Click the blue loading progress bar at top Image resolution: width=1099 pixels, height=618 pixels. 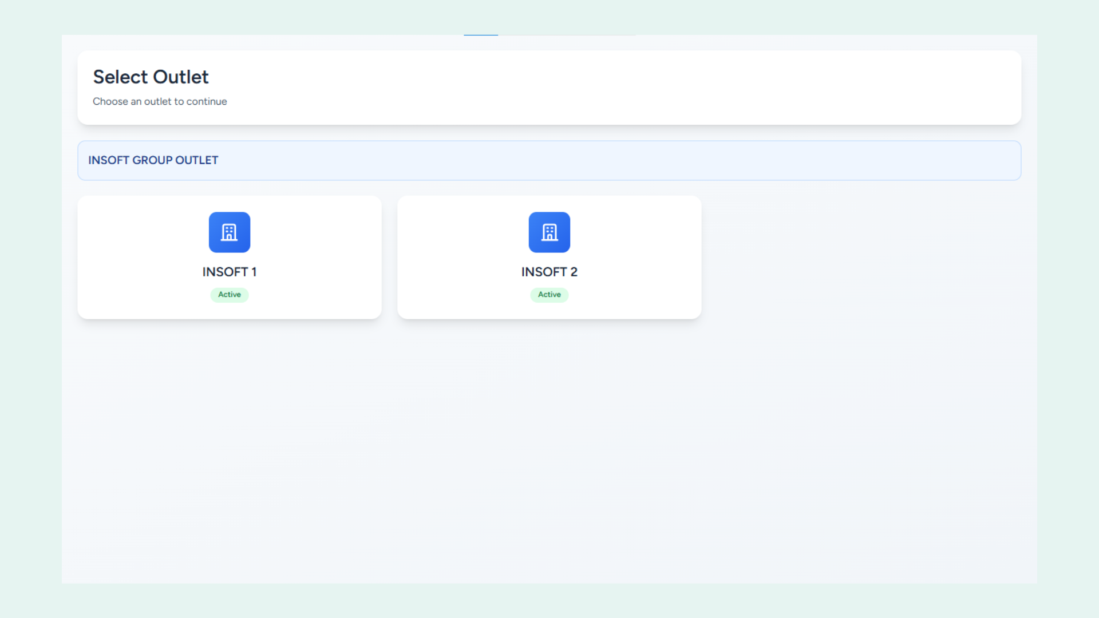coord(481,35)
